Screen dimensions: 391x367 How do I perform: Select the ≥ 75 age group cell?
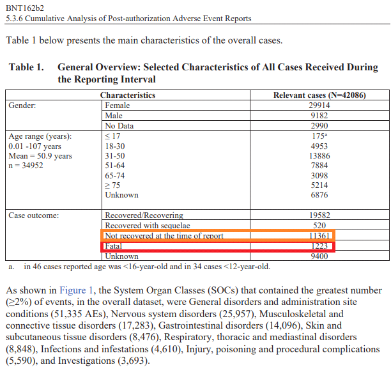(x=114, y=185)
